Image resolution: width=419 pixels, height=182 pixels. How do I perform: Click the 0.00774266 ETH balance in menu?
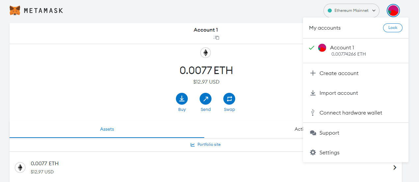coord(349,54)
